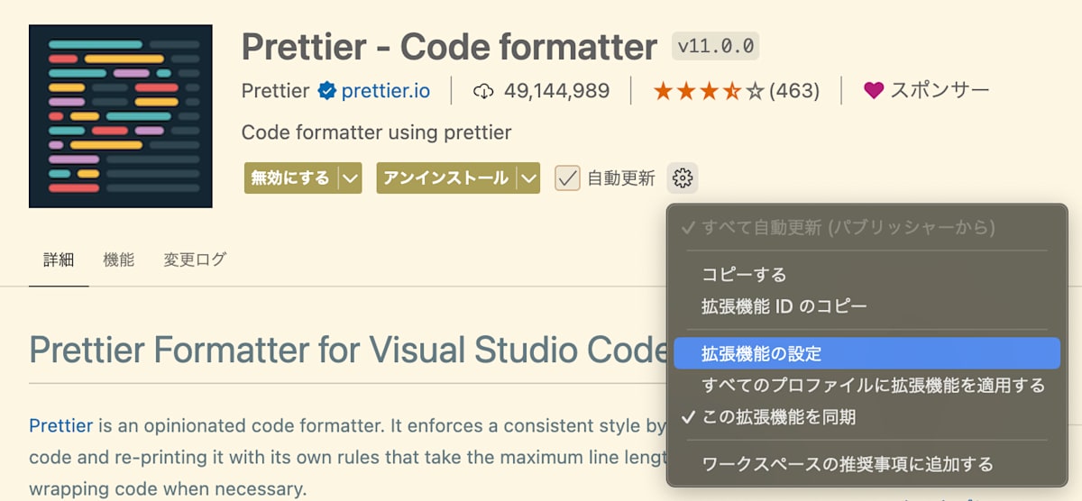Expand the アンインストール dropdown arrow
The width and height of the screenshot is (1082, 501).
click(x=528, y=178)
